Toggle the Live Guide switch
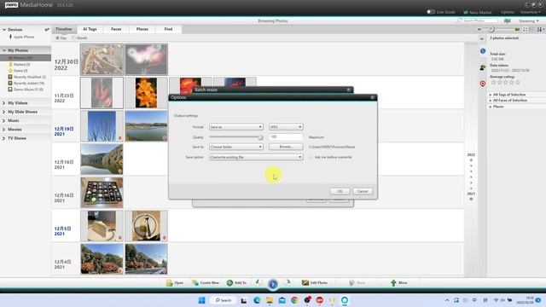This screenshot has width=546, height=307. click(x=431, y=12)
